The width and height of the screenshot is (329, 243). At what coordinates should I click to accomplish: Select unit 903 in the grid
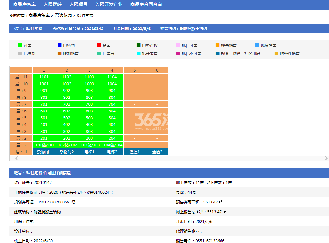point(89,90)
